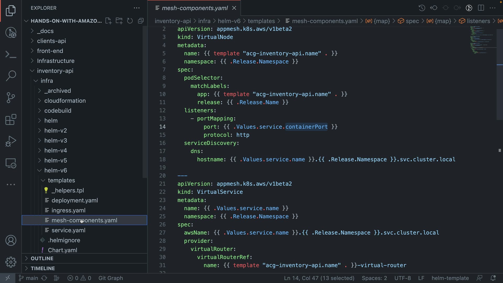Open deployment.yaml in the file tree

click(75, 200)
